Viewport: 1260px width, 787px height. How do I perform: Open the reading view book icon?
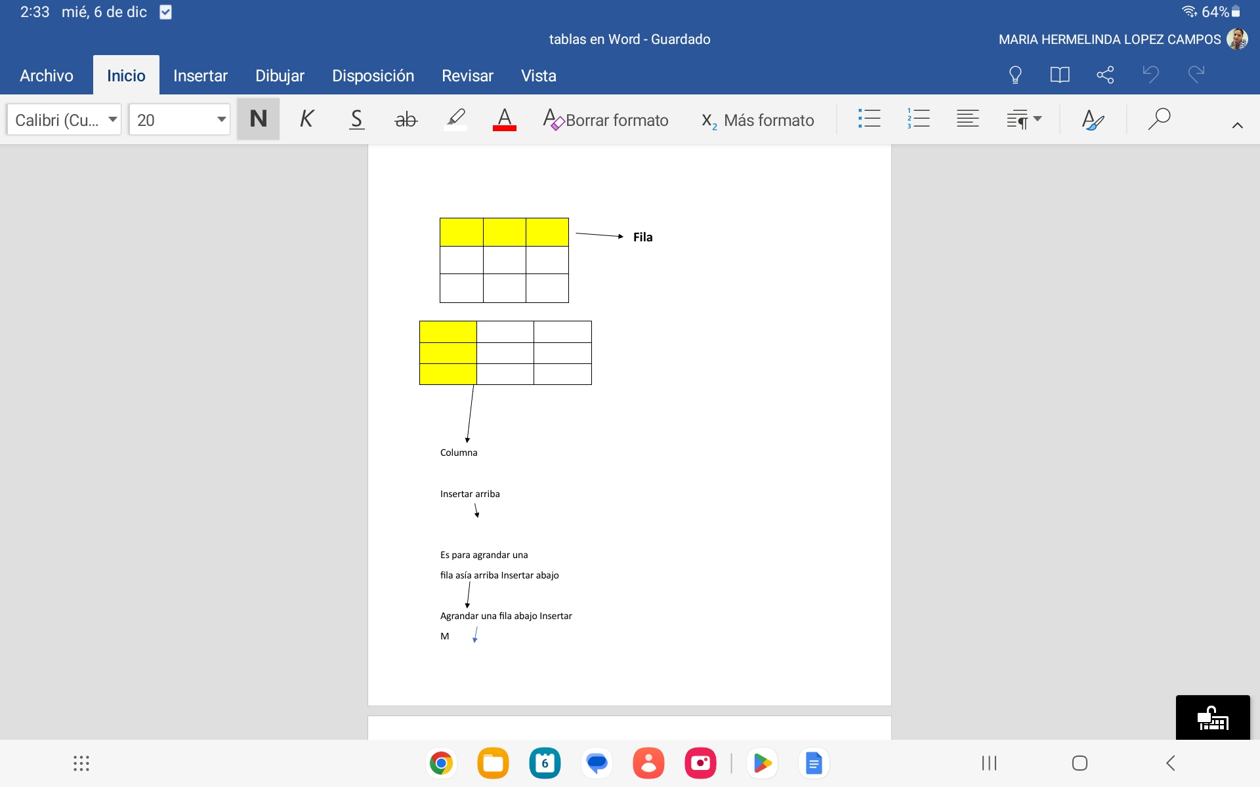click(x=1059, y=75)
